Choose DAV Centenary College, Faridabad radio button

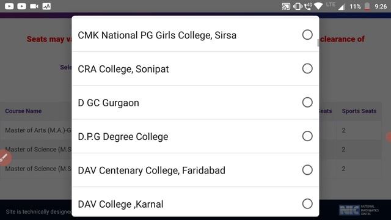(307, 170)
